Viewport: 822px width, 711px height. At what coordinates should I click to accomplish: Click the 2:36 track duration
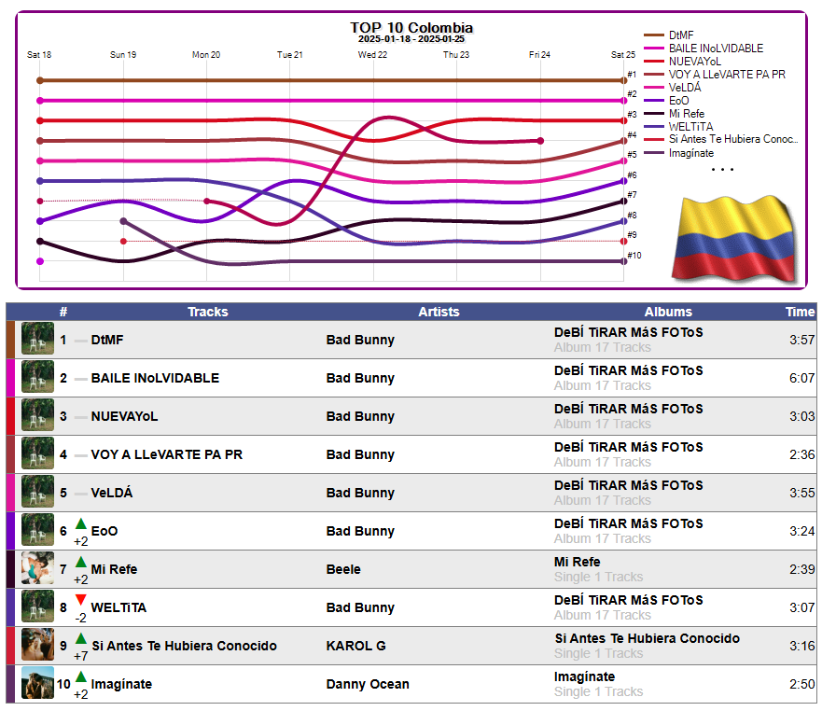pyautogui.click(x=802, y=454)
